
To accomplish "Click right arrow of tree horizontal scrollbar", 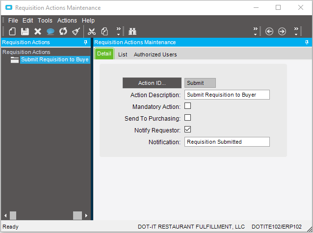I will click(86, 216).
